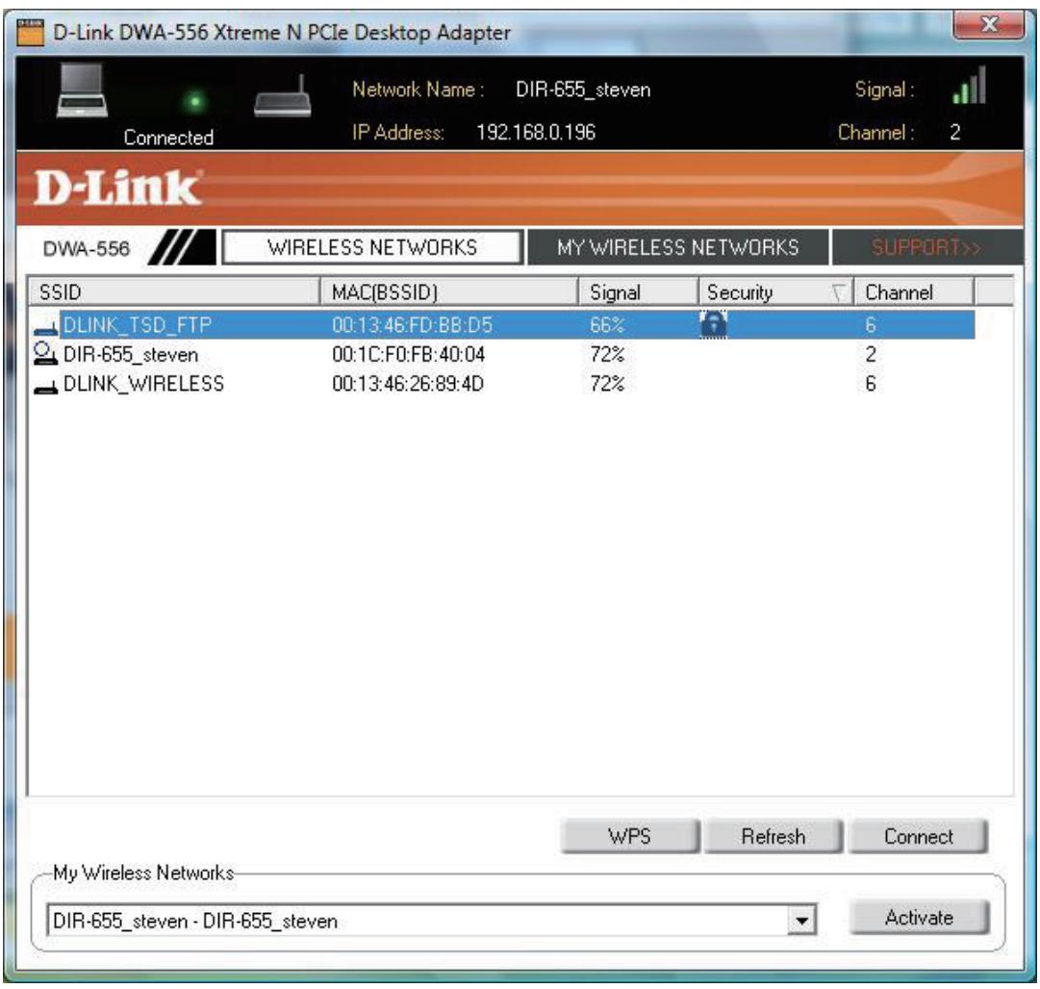Screen dimensions: 1040x989
Task: Sort by the MAC(BSSID) column header
Action: 449,292
